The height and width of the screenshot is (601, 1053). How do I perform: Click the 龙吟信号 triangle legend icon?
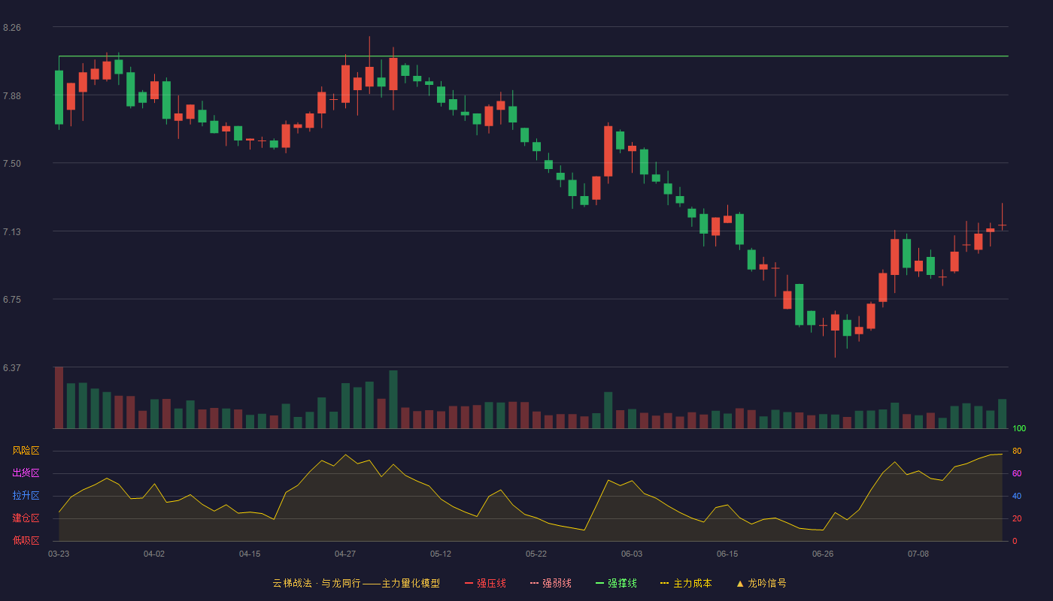pyautogui.click(x=739, y=583)
